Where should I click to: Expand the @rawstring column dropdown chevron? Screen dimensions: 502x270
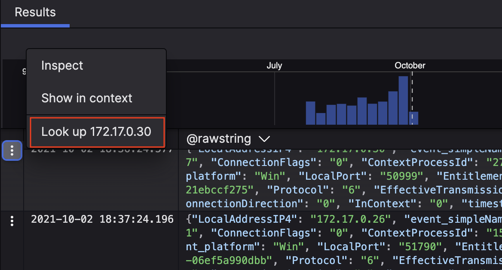tap(263, 139)
